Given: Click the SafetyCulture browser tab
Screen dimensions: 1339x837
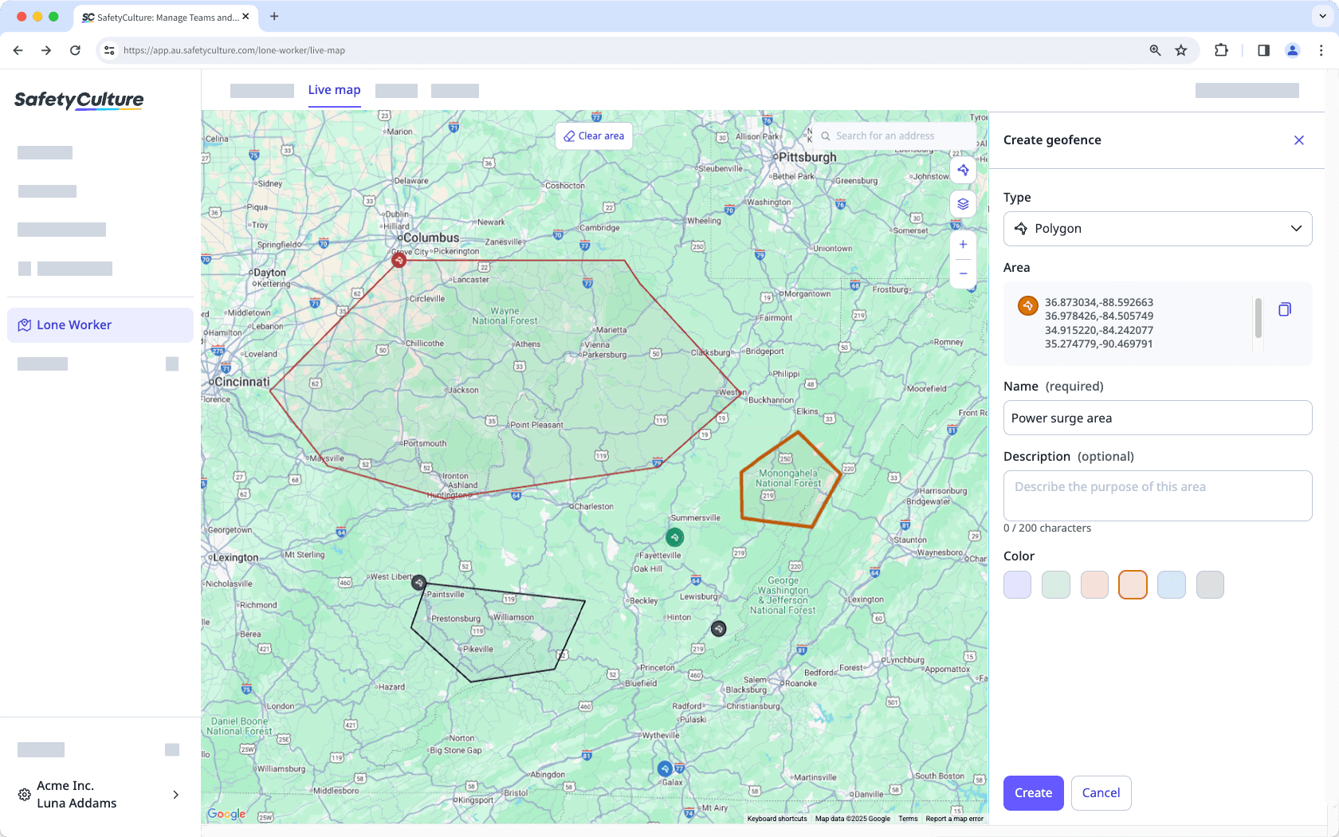Looking at the screenshot, I should point(159,16).
